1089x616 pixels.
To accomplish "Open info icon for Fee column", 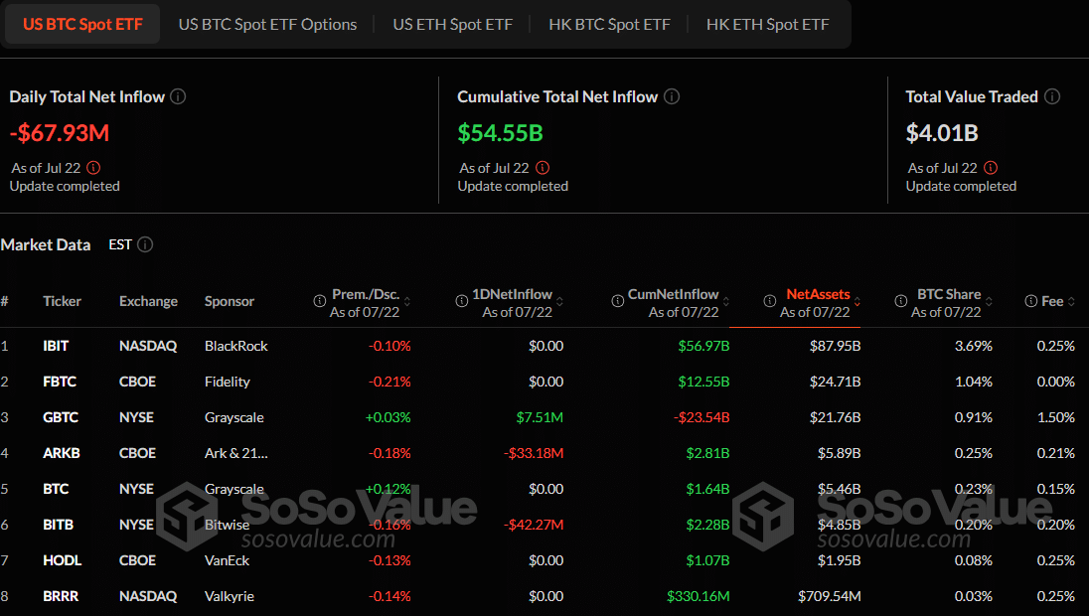I will pos(1031,301).
